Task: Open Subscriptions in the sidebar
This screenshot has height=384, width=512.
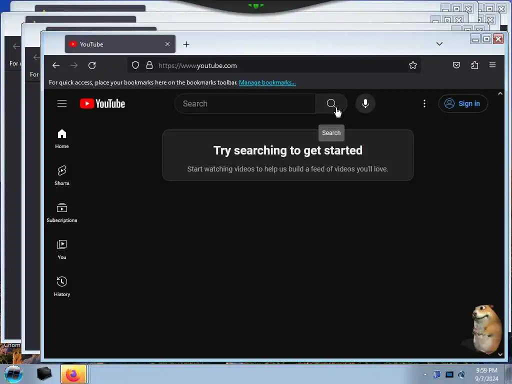Action: pyautogui.click(x=62, y=212)
